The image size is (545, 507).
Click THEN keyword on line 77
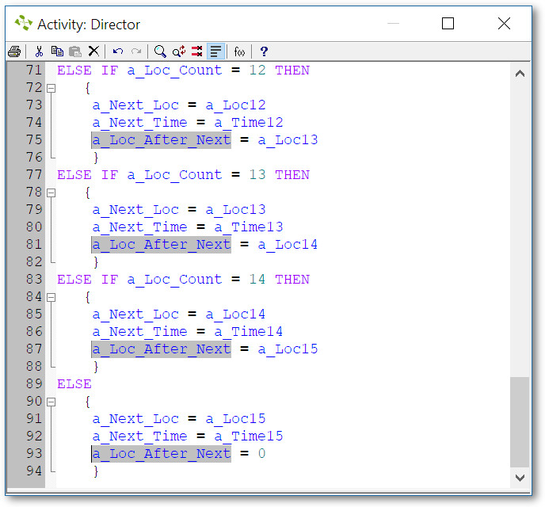[x=292, y=175]
